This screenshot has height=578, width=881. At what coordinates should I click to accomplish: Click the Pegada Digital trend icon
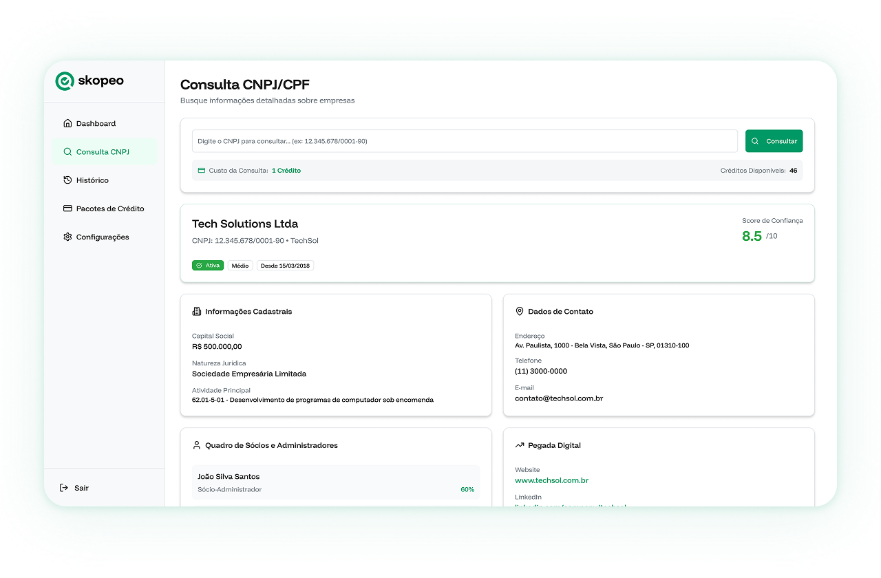pos(520,446)
